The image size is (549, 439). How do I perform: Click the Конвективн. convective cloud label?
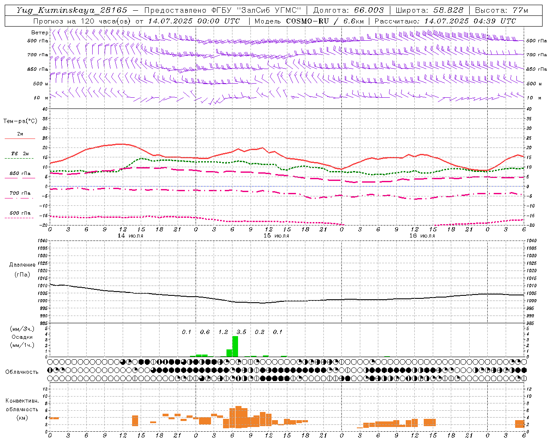point(22,401)
